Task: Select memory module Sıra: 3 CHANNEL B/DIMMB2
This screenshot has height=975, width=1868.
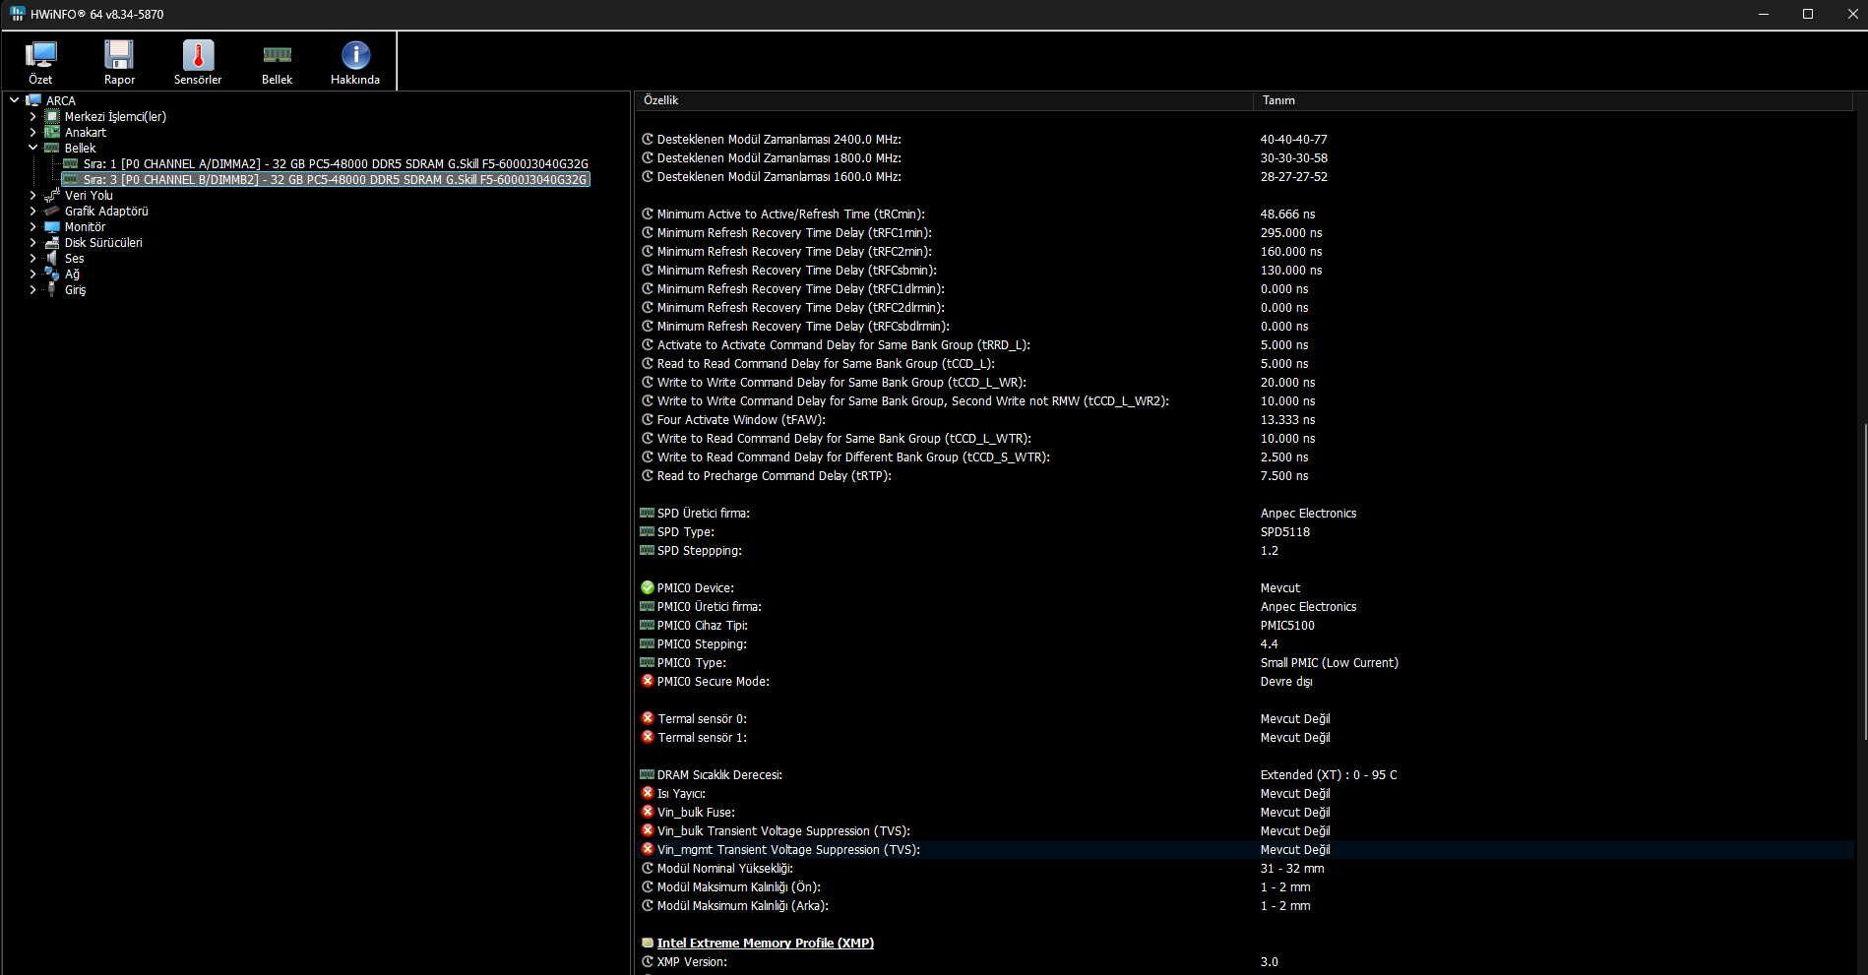Action: [x=336, y=179]
